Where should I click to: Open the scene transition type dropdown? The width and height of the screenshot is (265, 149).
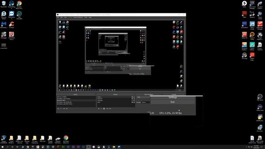tap(143, 97)
